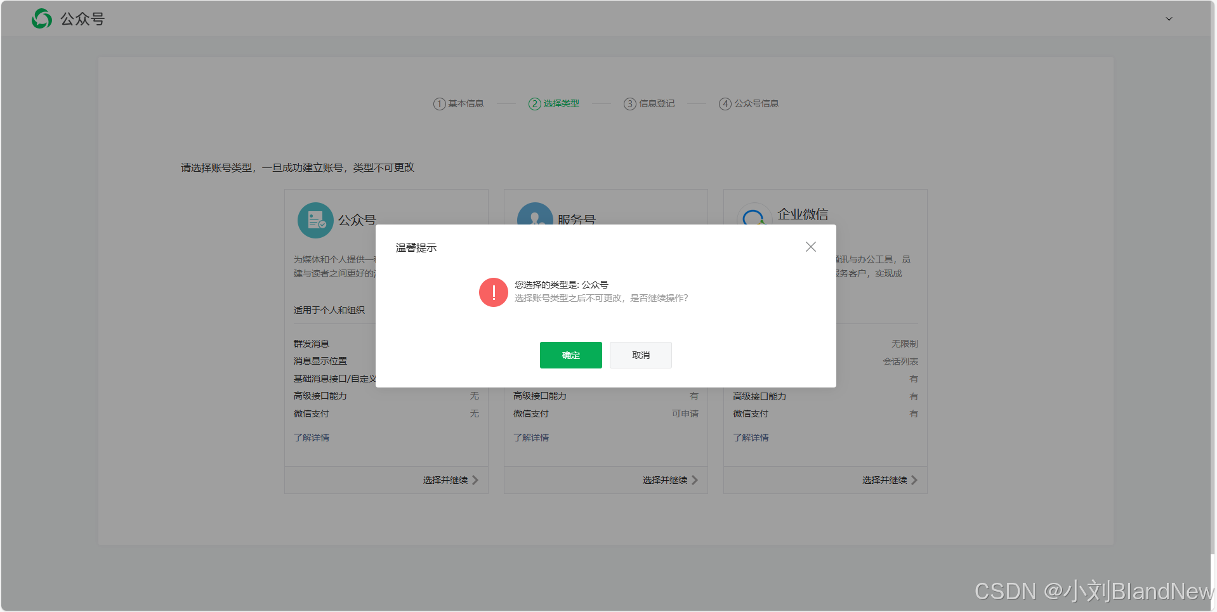Click 会话列表 value in 企业微信 card
This screenshot has height=612, width=1217.
pos(900,361)
